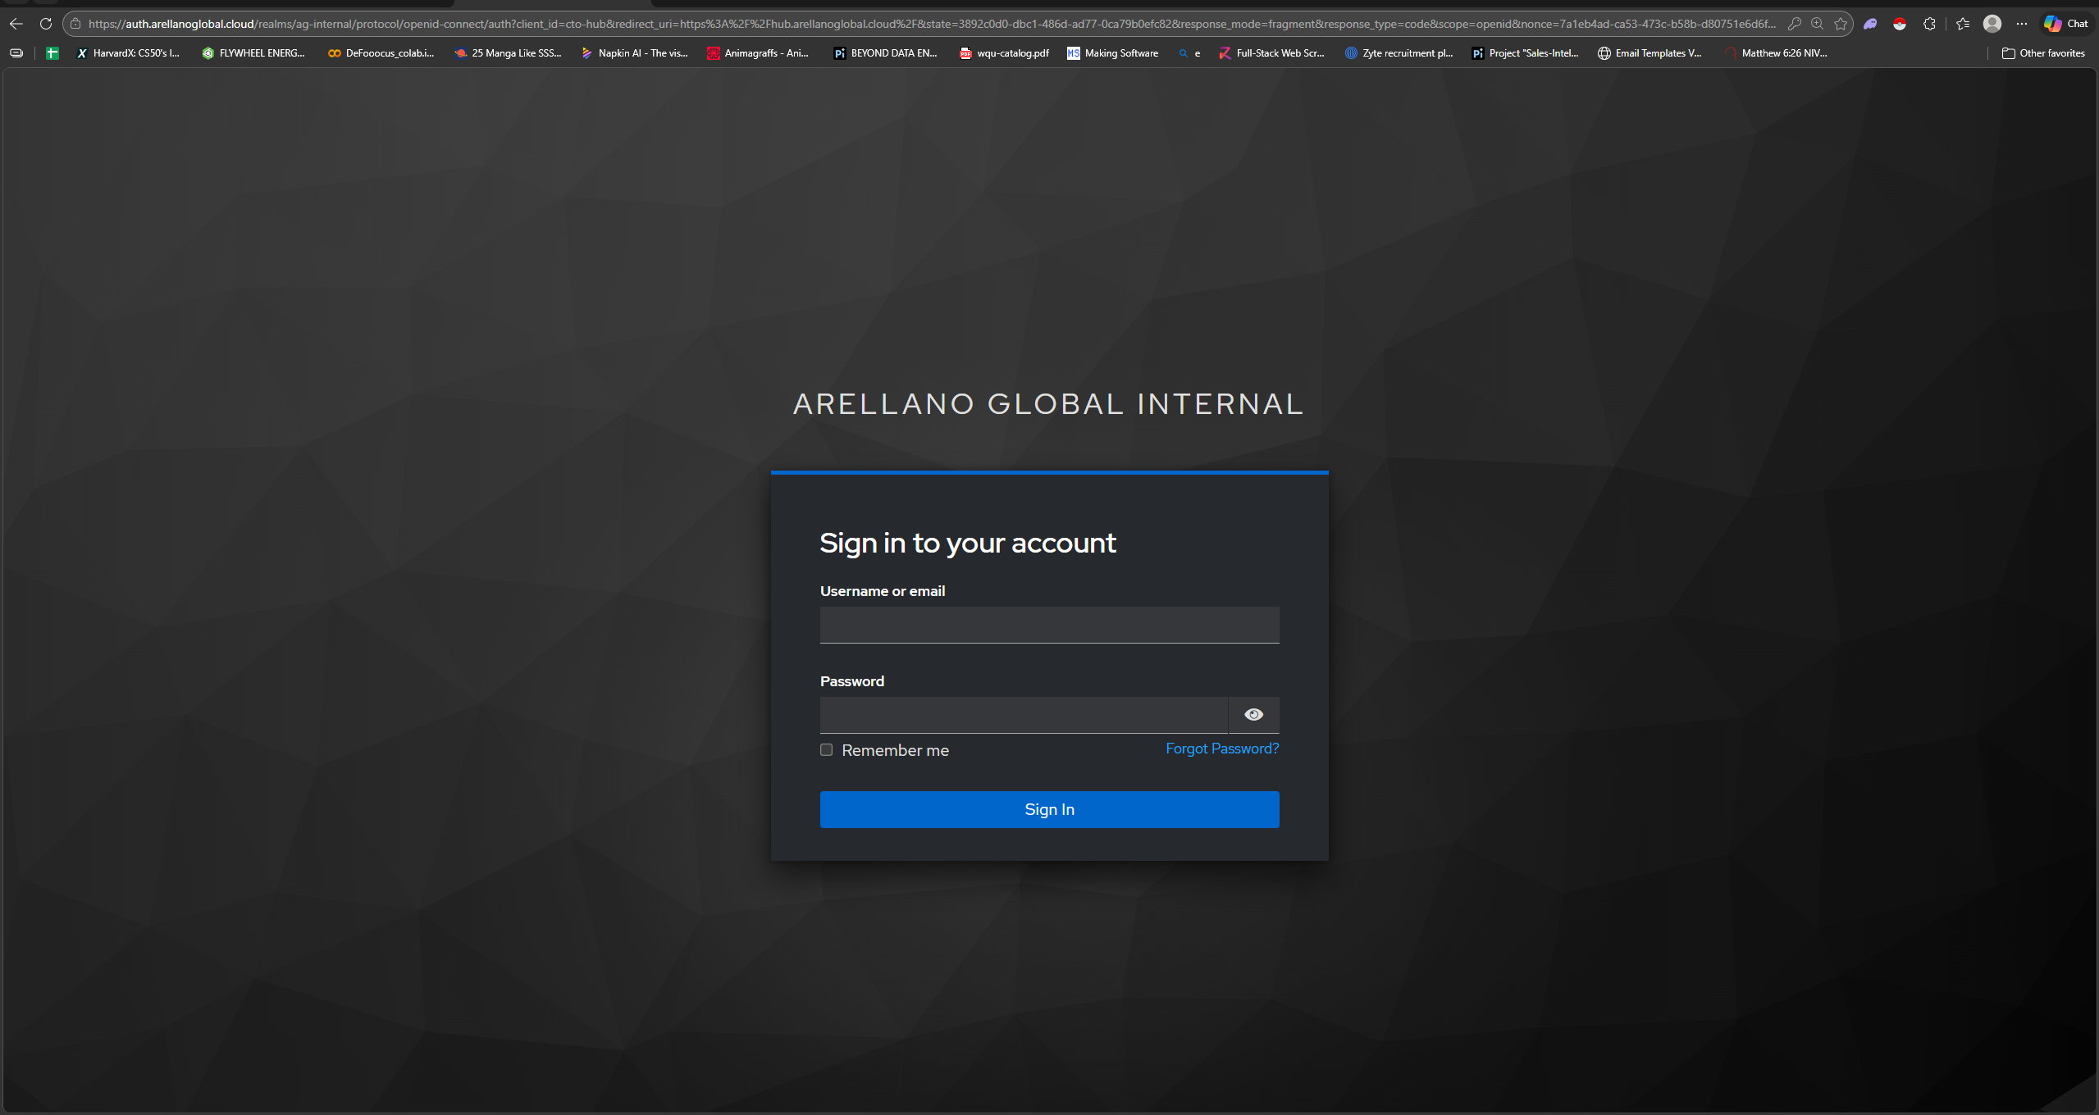Open the wqu-catalog.pdf bookmark
The image size is (2099, 1115).
tap(1005, 53)
